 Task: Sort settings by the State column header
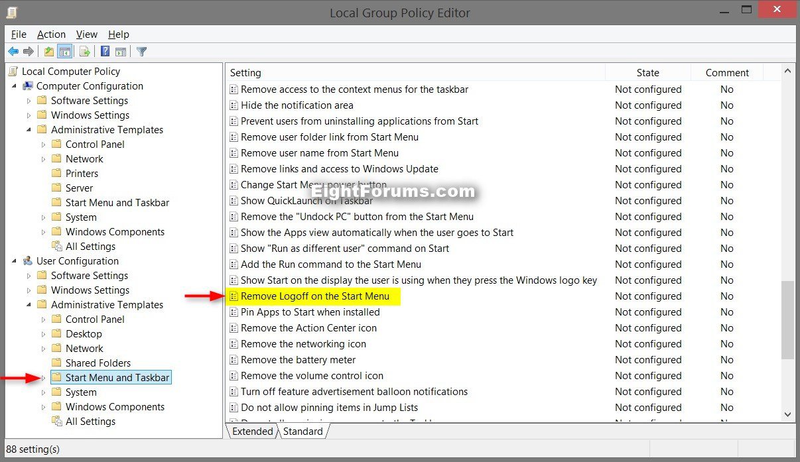point(647,72)
